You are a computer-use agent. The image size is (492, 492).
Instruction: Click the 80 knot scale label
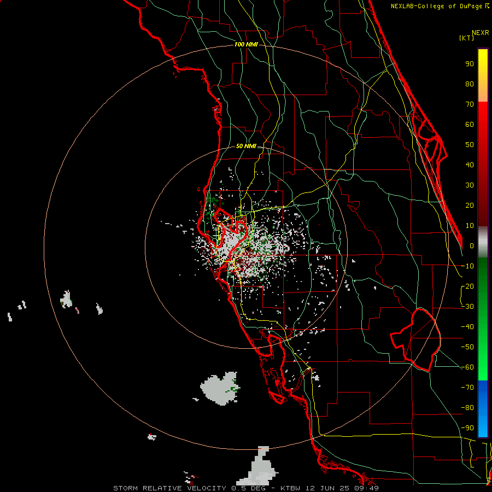(470, 84)
